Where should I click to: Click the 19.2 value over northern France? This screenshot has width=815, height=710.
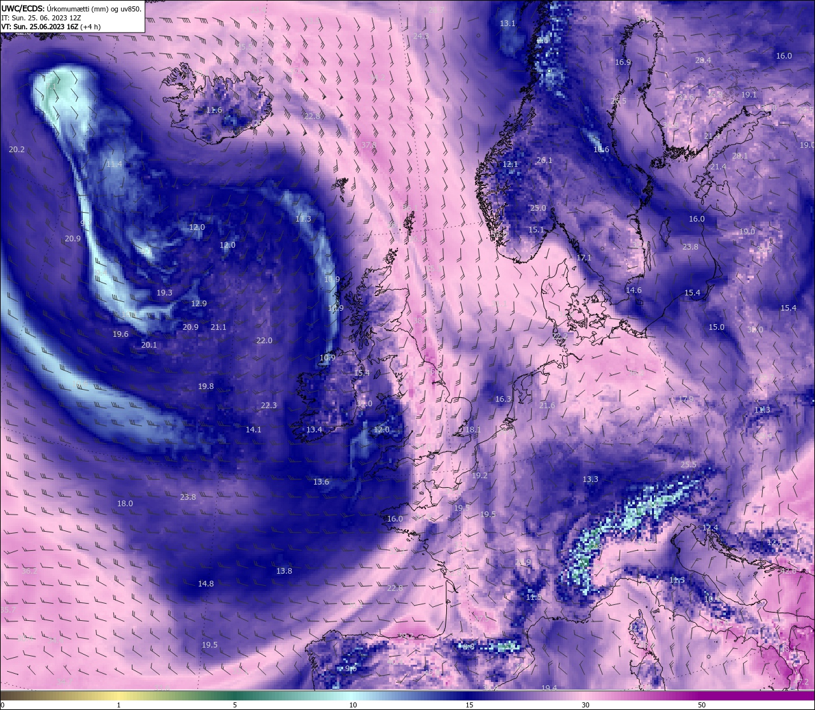(479, 476)
